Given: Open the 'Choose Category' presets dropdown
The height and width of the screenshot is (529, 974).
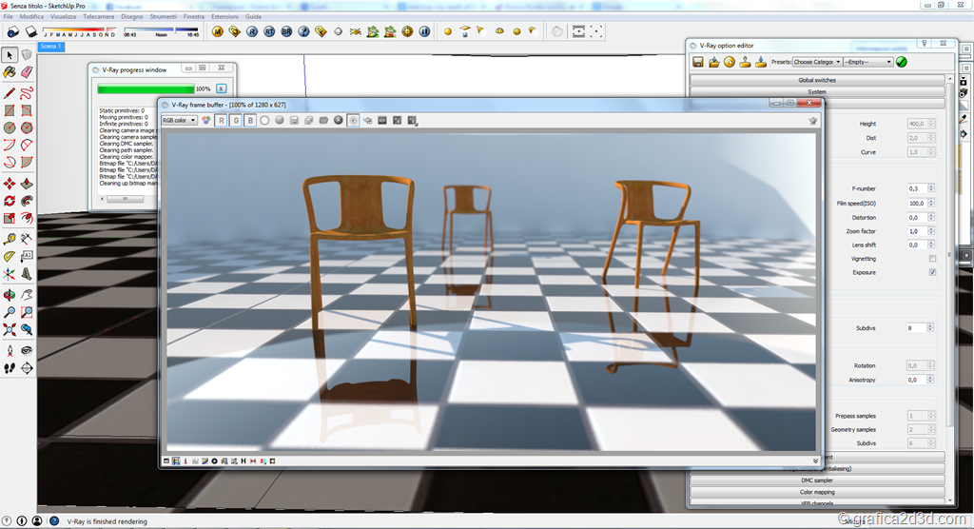Looking at the screenshot, I should (x=817, y=62).
